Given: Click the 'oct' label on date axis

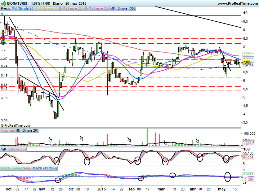Looking at the screenshot, I should pyautogui.click(x=9, y=189).
